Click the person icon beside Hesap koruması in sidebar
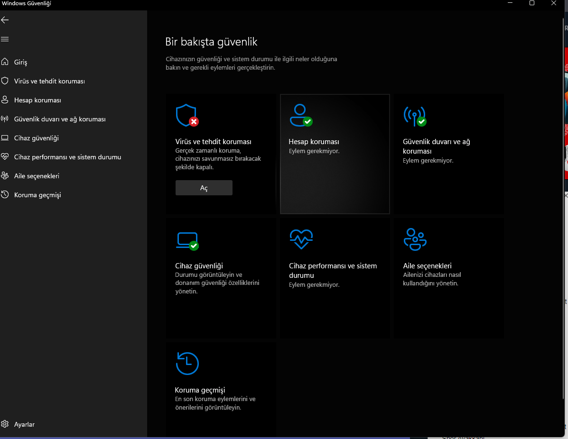The image size is (568, 439). tap(5, 100)
